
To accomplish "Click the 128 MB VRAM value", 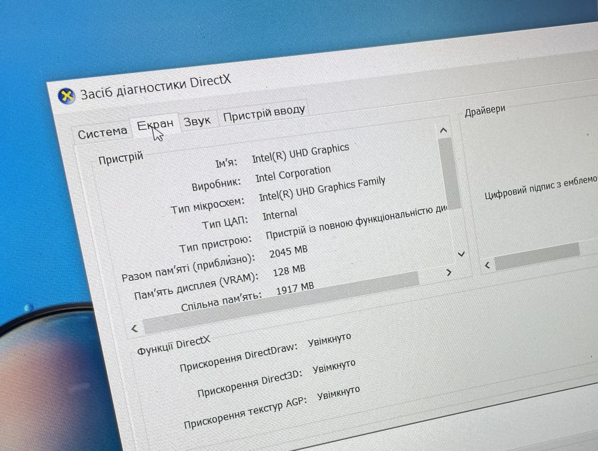I will tap(289, 270).
